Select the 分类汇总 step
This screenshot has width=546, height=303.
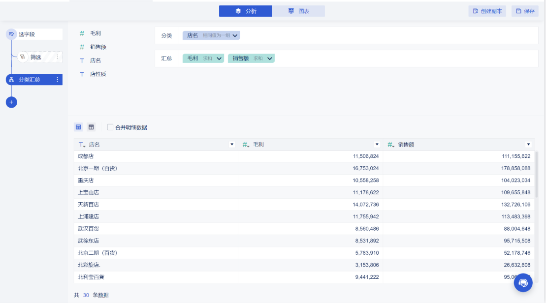pos(34,80)
